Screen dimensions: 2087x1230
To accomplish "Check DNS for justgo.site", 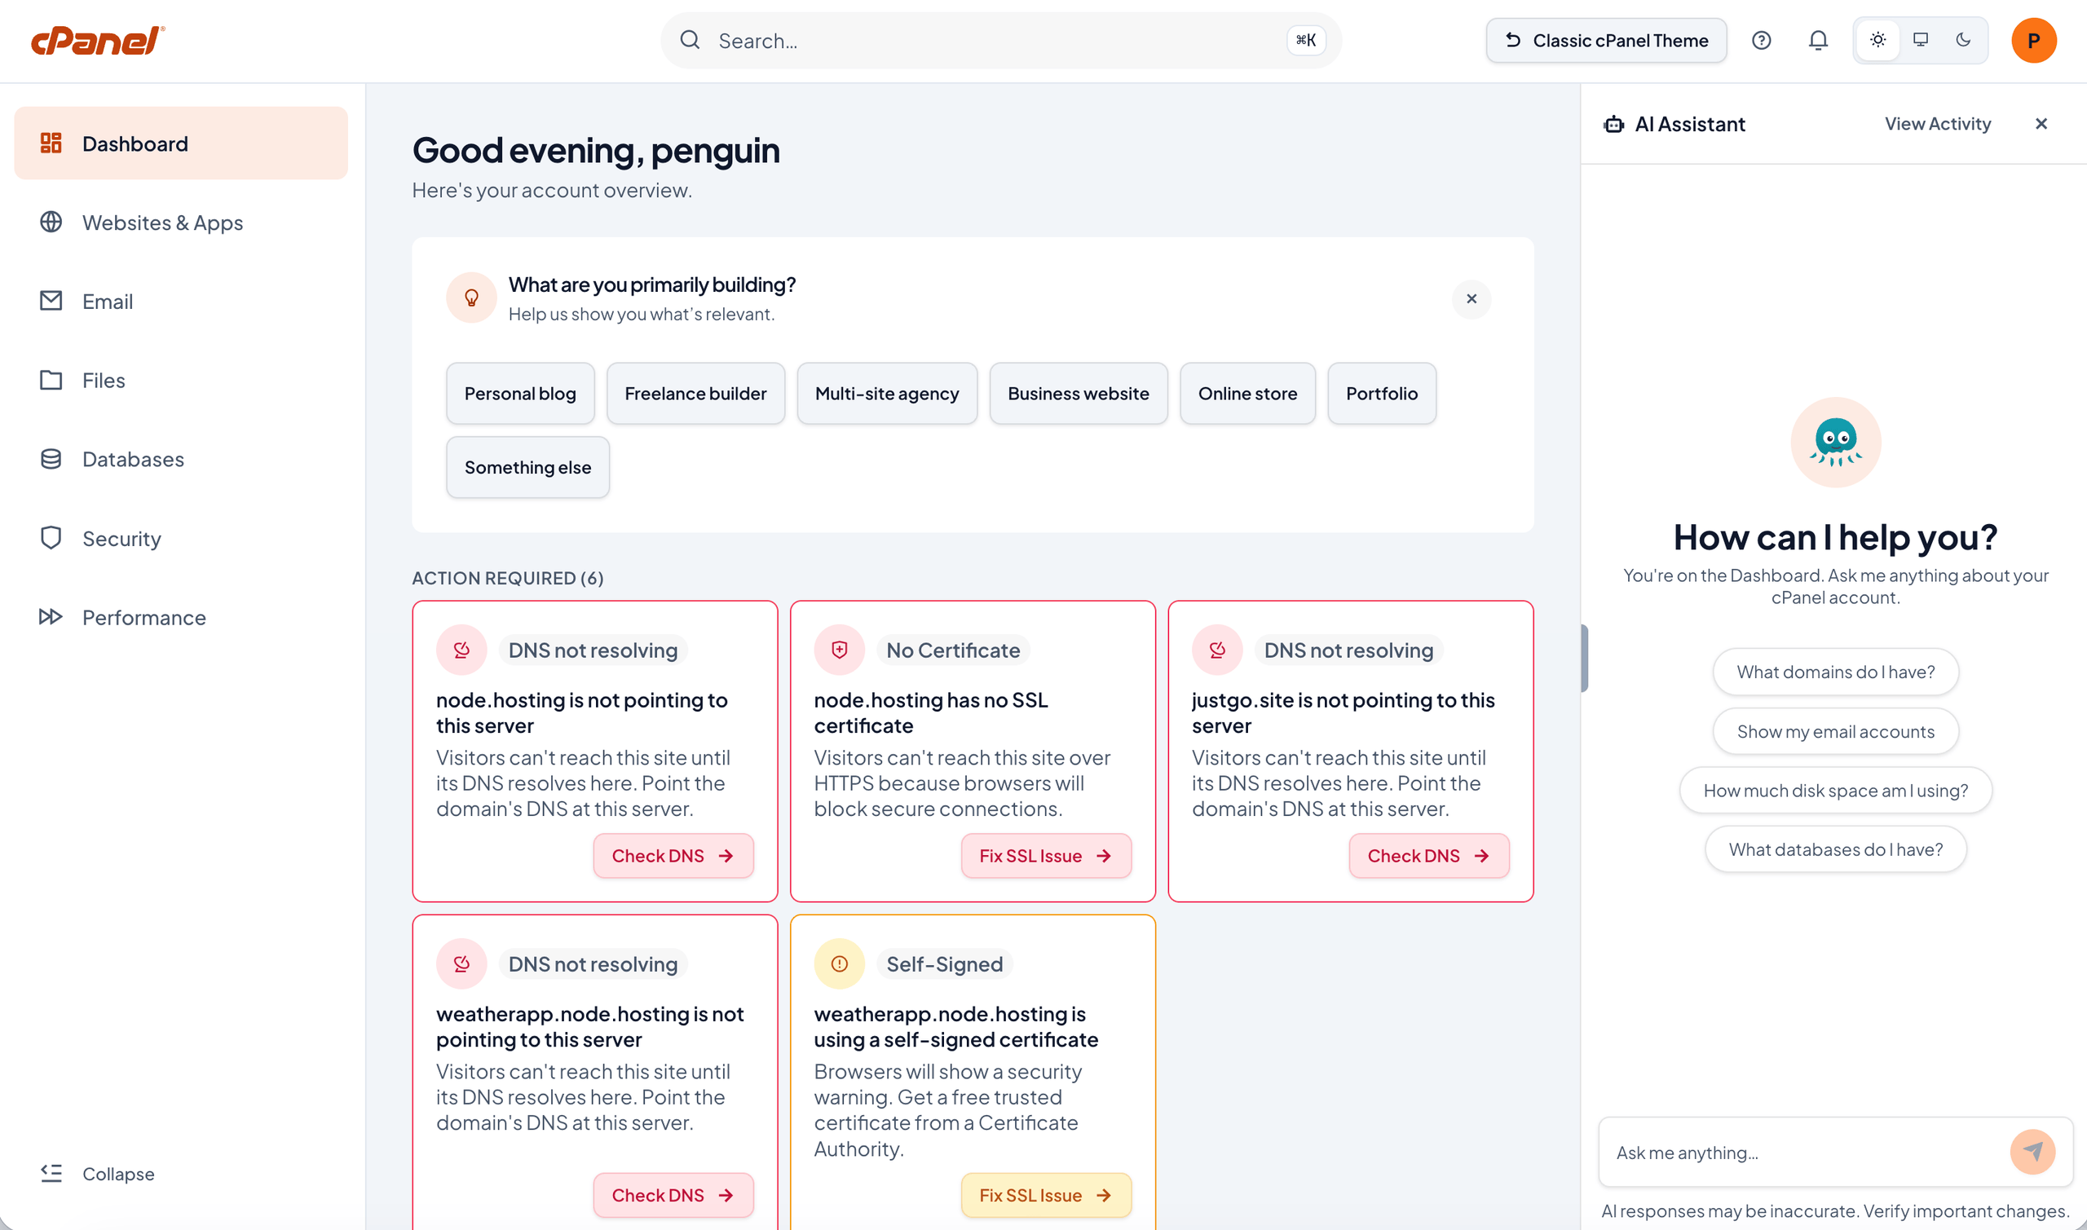I will 1429,855.
